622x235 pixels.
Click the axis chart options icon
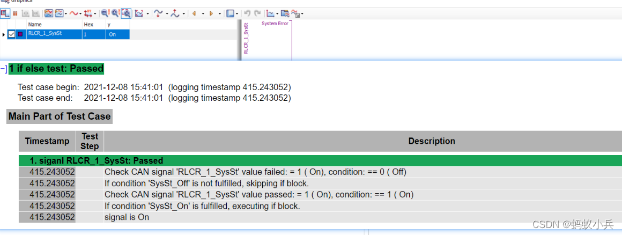click(x=270, y=13)
